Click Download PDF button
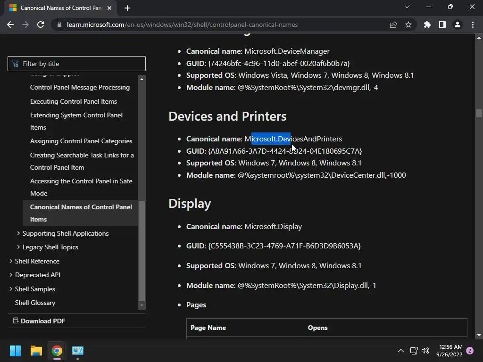 pyautogui.click(x=39, y=321)
